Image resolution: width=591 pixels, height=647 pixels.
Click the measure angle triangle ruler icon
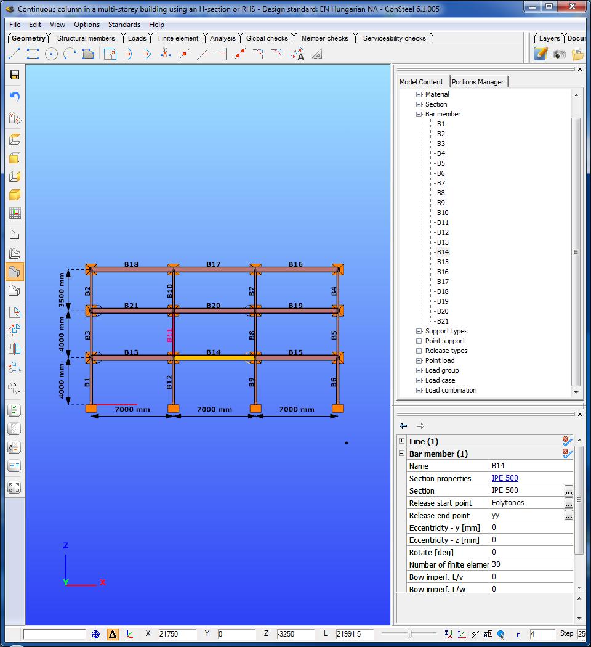[x=316, y=54]
